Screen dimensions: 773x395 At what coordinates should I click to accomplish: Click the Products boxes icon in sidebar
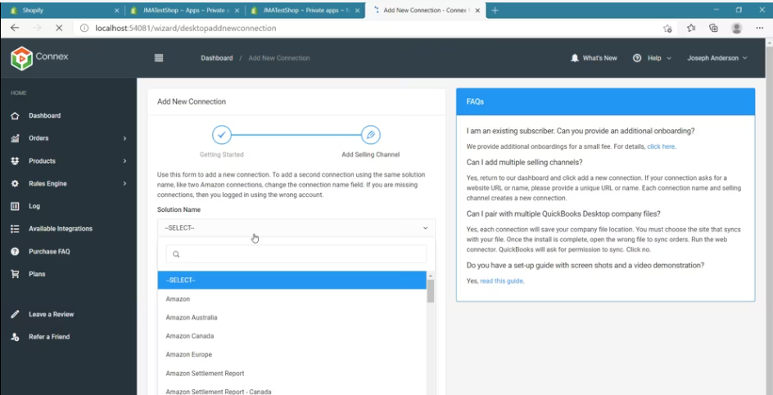pos(15,161)
